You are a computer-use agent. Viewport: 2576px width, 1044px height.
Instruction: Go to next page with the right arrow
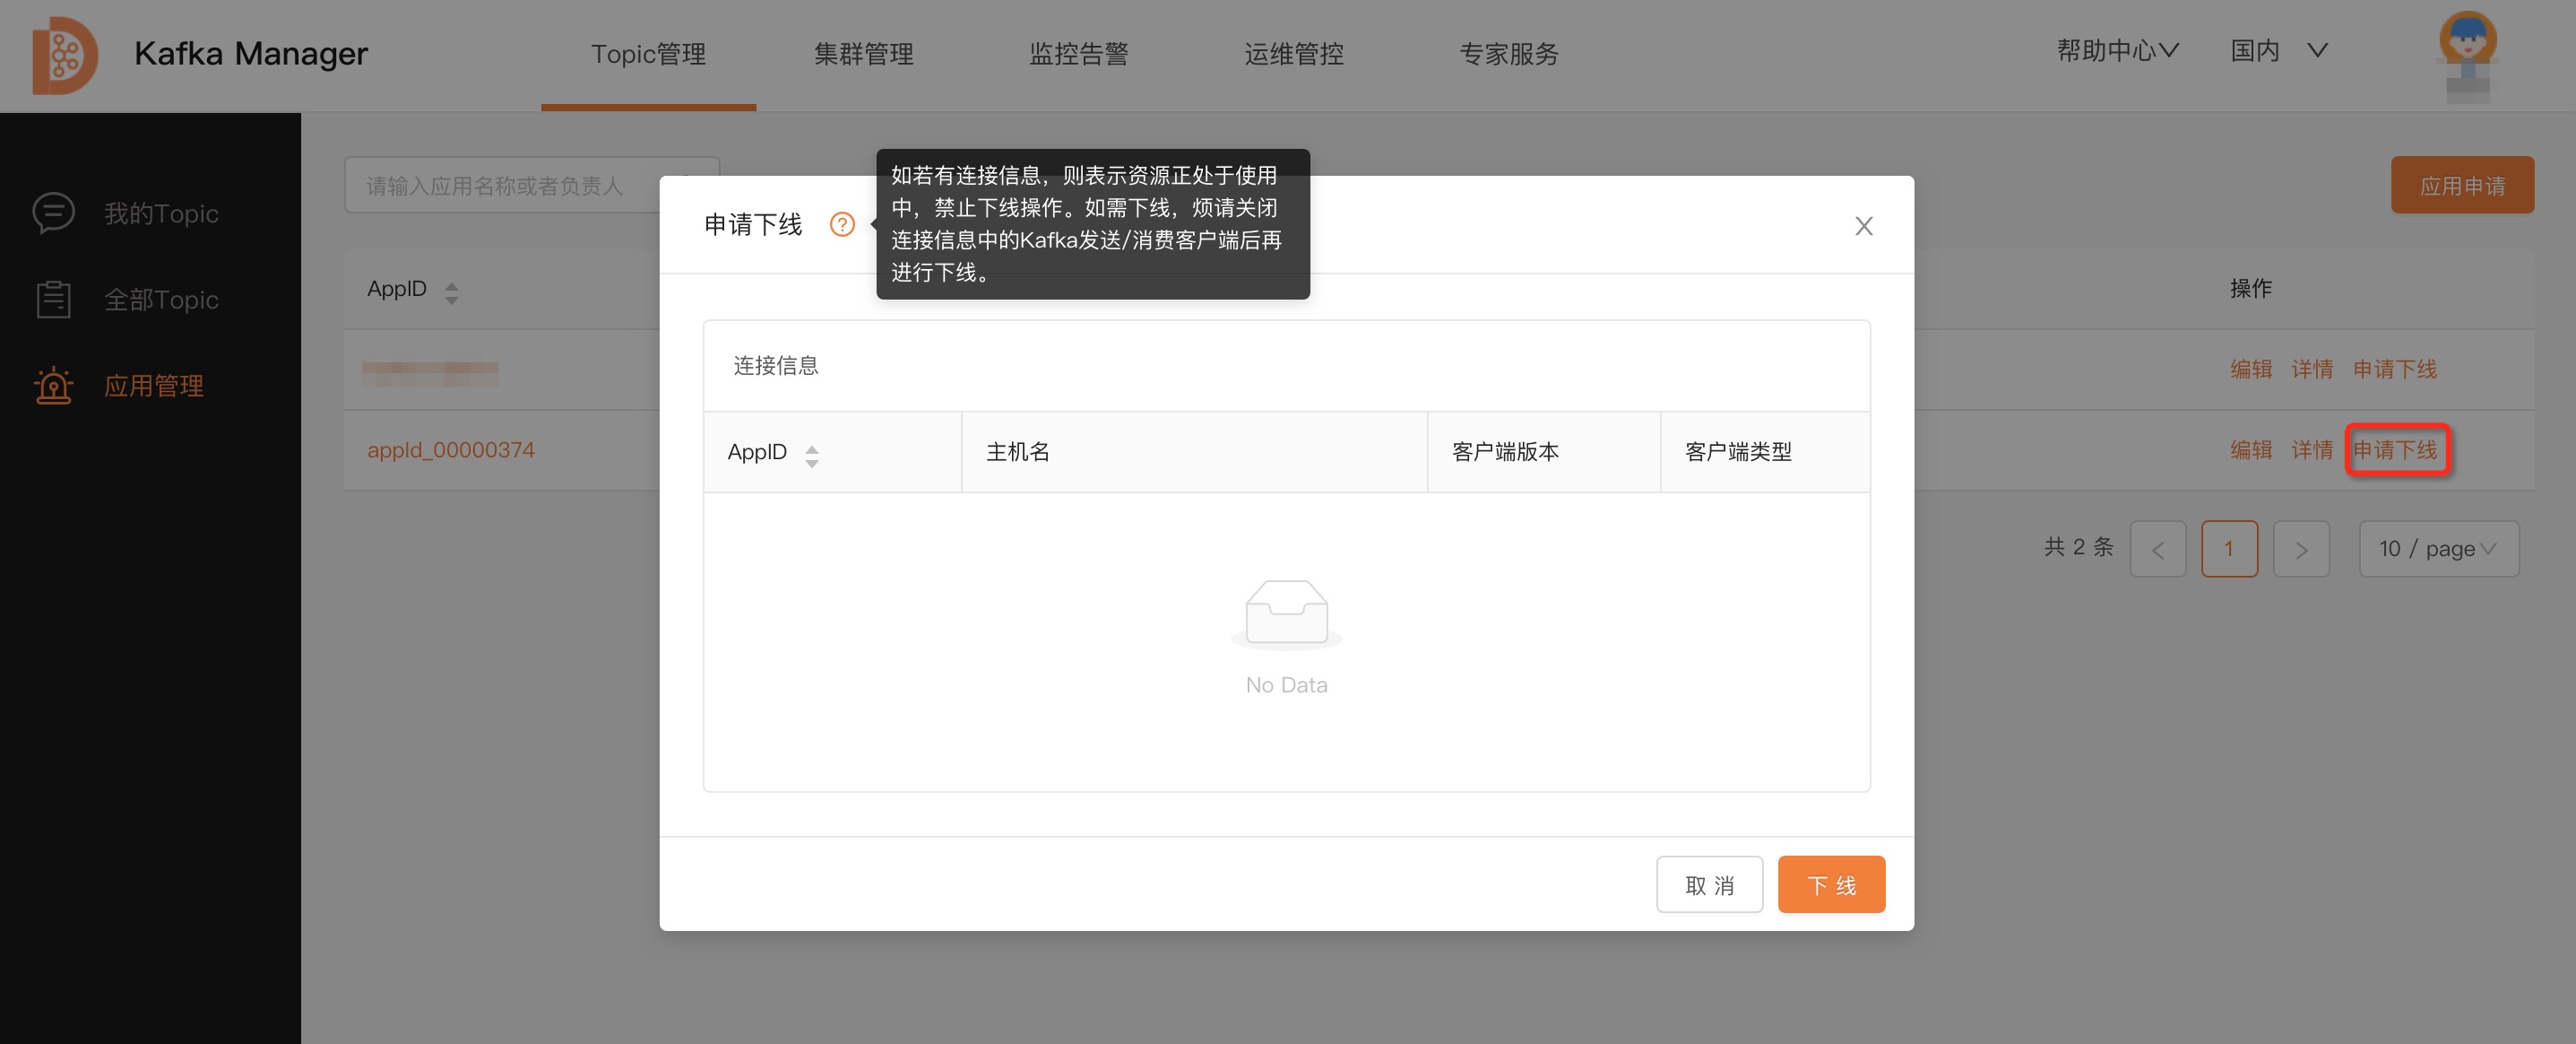click(x=2302, y=549)
